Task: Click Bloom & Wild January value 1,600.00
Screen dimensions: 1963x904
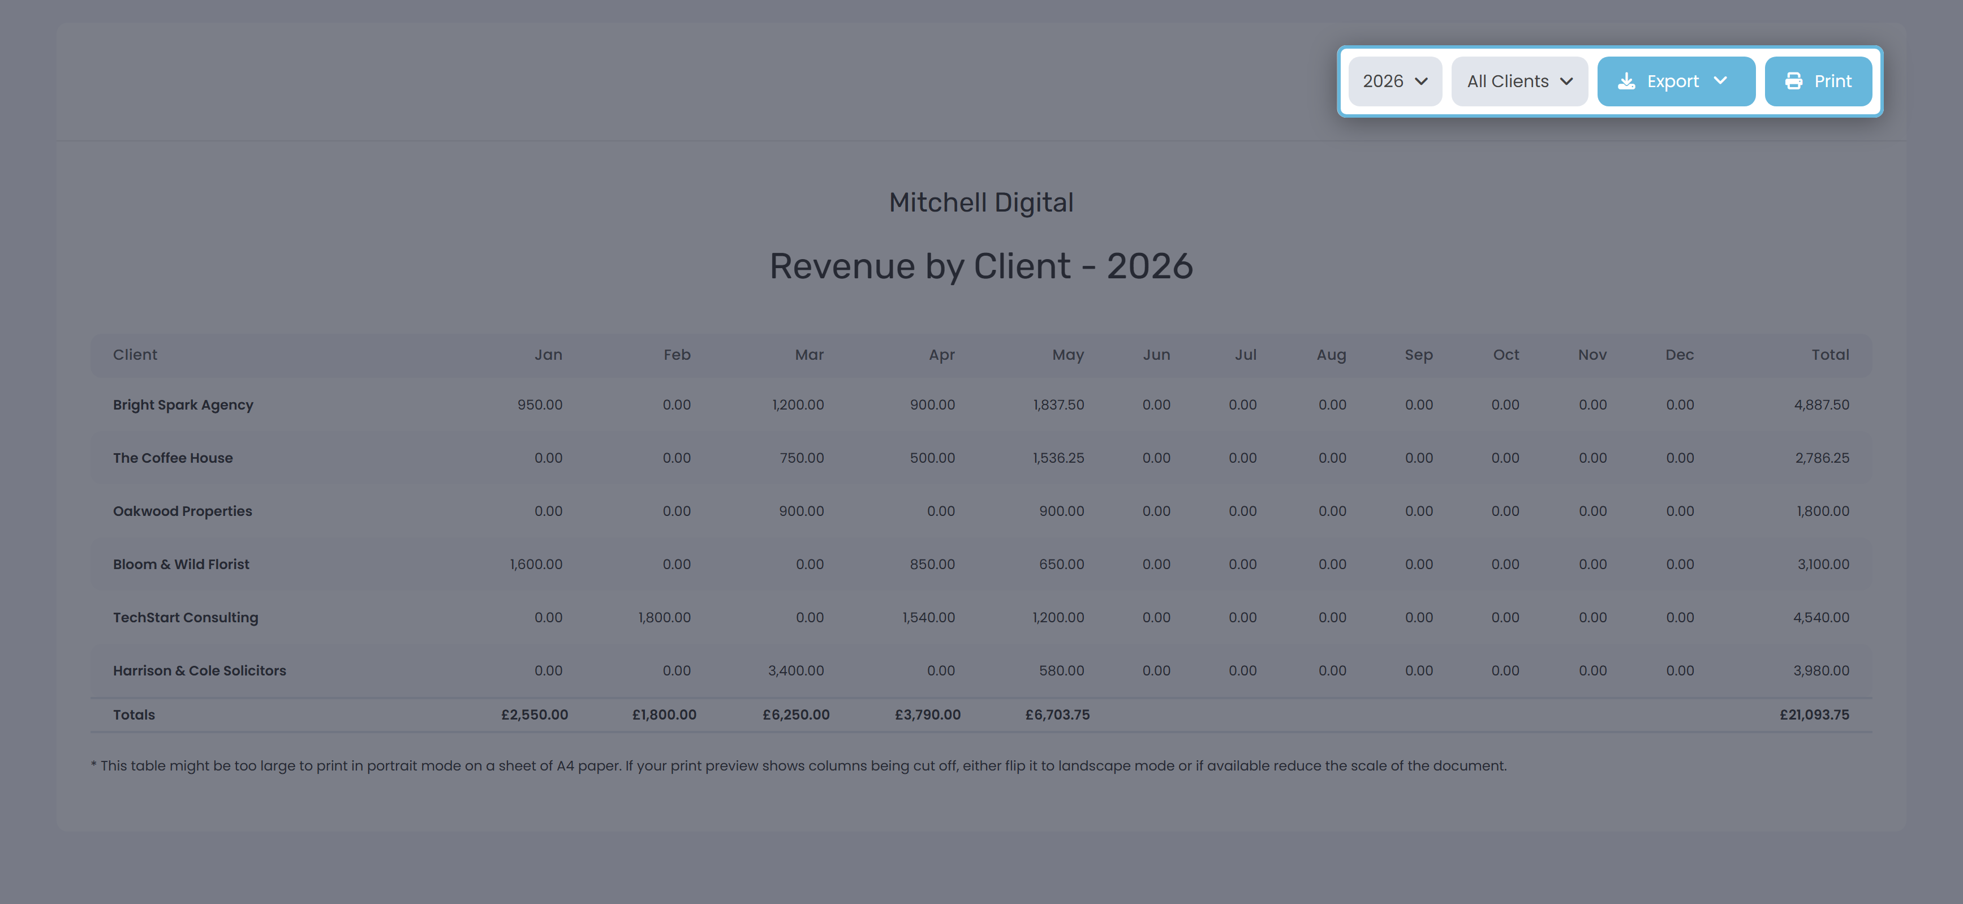Action: pos(536,564)
